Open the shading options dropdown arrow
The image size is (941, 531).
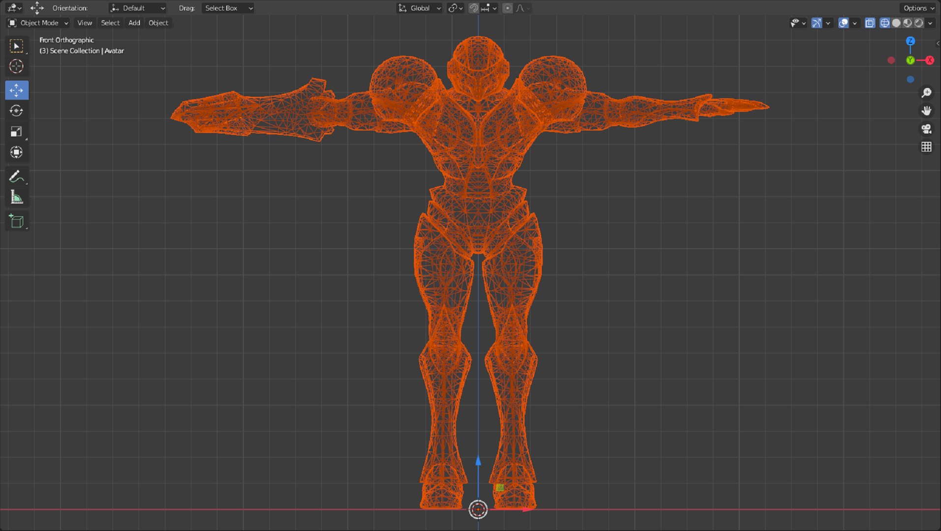click(930, 23)
